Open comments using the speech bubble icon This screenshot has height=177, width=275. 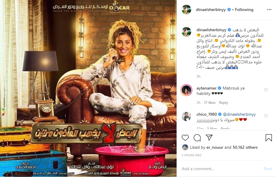[x=197, y=138]
